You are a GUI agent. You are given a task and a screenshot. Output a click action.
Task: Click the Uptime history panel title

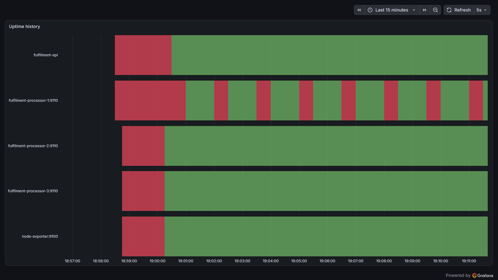(25, 26)
